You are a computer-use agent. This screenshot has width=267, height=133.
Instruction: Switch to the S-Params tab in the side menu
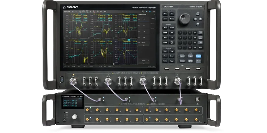click(153, 18)
